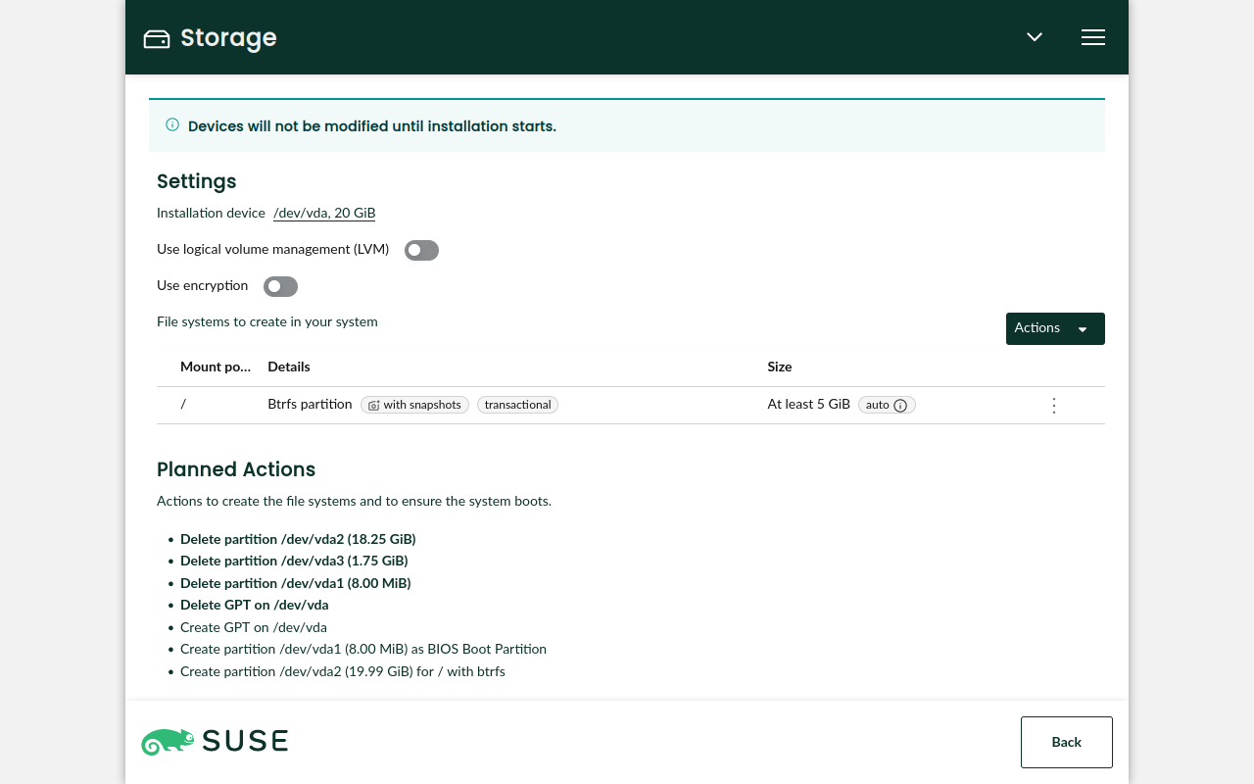This screenshot has height=784, width=1254.
Task: Select the Btrfs partition row text
Action: point(310,405)
